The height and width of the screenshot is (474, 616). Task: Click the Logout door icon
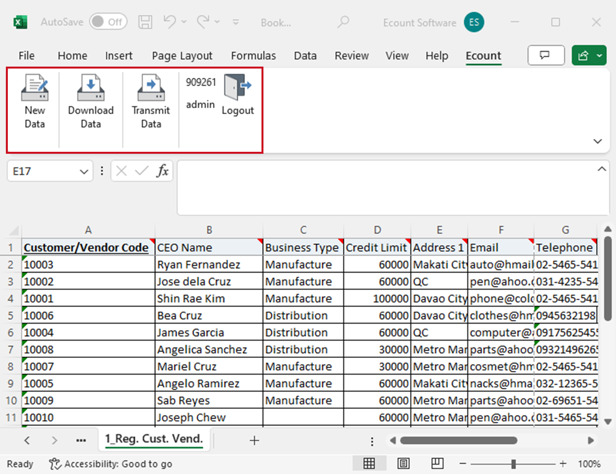pos(237,87)
